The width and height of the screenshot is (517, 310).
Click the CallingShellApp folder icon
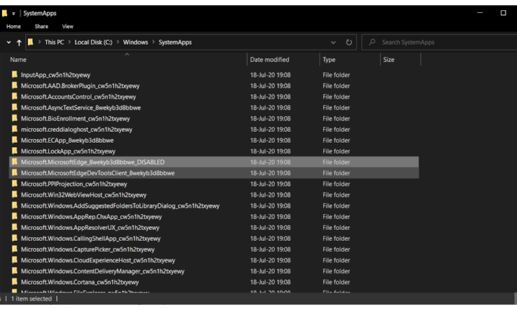14,238
